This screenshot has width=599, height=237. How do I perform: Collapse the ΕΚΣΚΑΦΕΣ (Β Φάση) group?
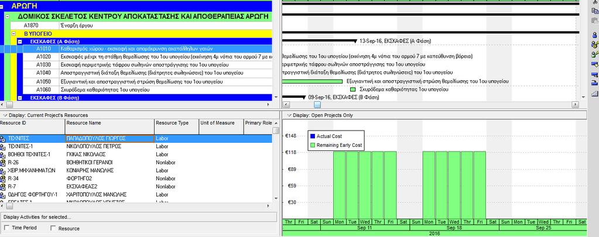(x=20, y=98)
